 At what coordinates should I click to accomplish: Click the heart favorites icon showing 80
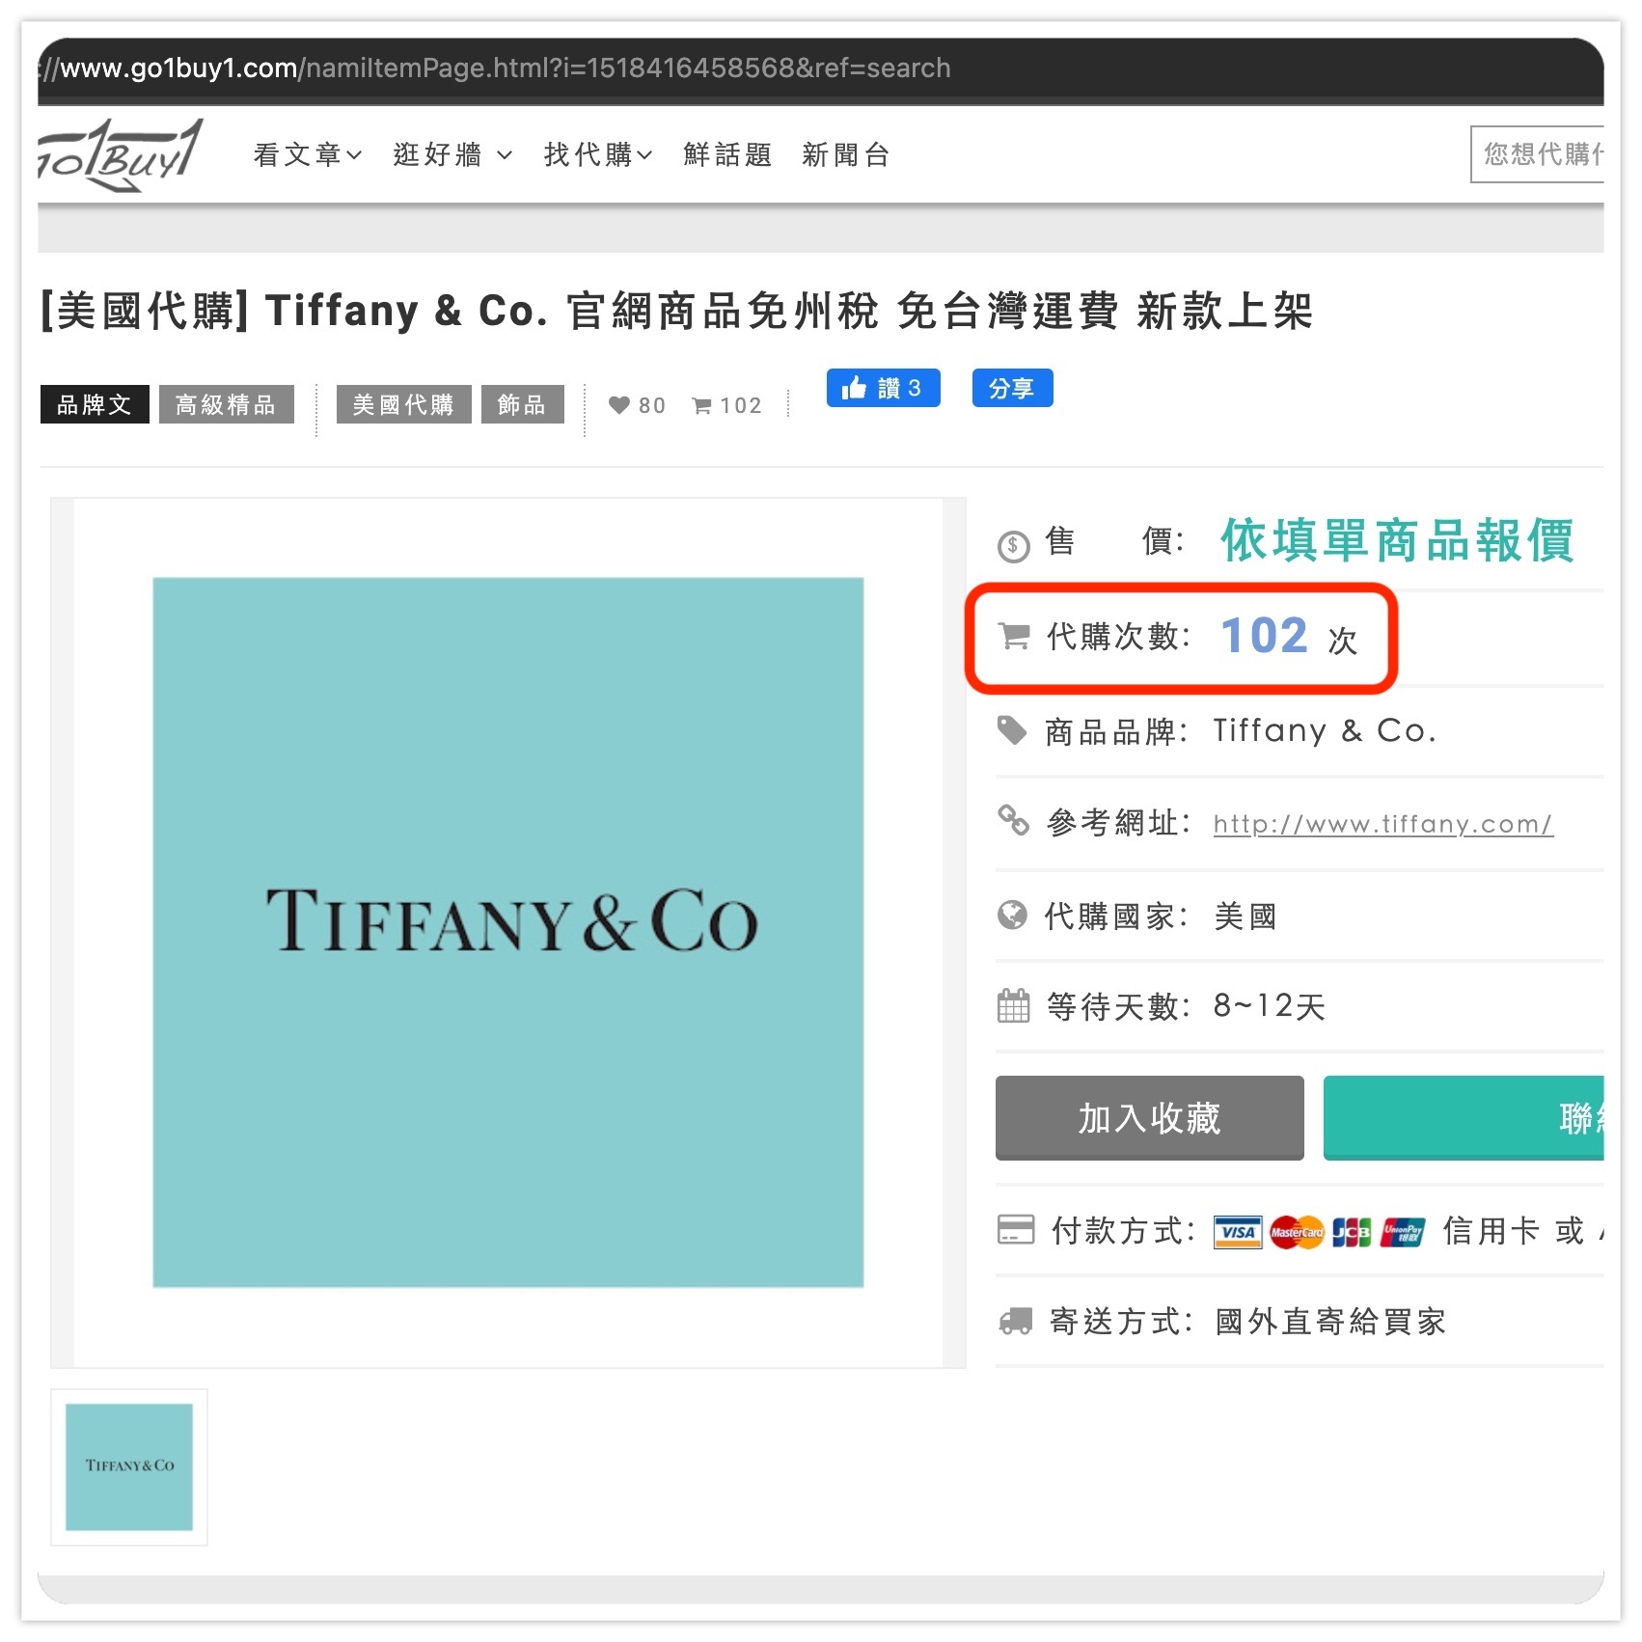pos(619,405)
